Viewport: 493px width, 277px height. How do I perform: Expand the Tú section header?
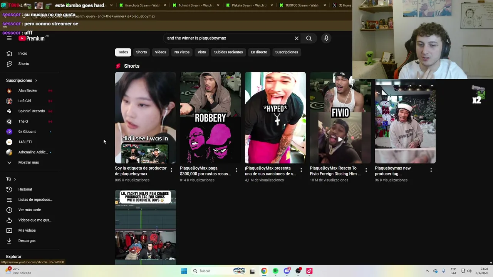11,179
